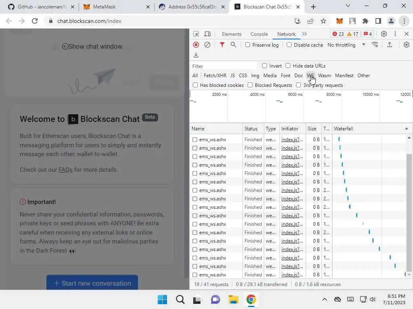Open first index.js initiator link
The image size is (413, 309).
pos(292,140)
